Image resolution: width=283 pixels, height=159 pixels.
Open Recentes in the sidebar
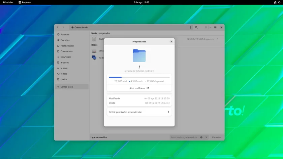click(x=72, y=34)
